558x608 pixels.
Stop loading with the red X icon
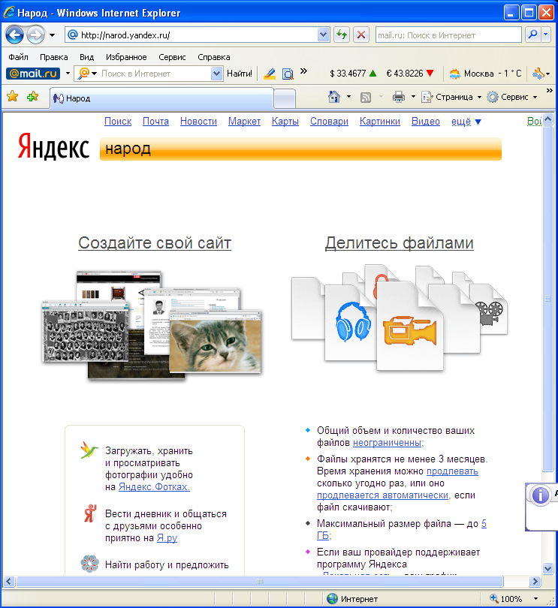(361, 35)
